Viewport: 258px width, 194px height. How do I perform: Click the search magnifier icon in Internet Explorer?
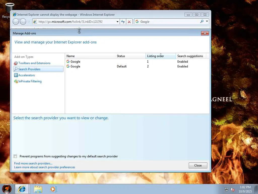(x=202, y=21)
